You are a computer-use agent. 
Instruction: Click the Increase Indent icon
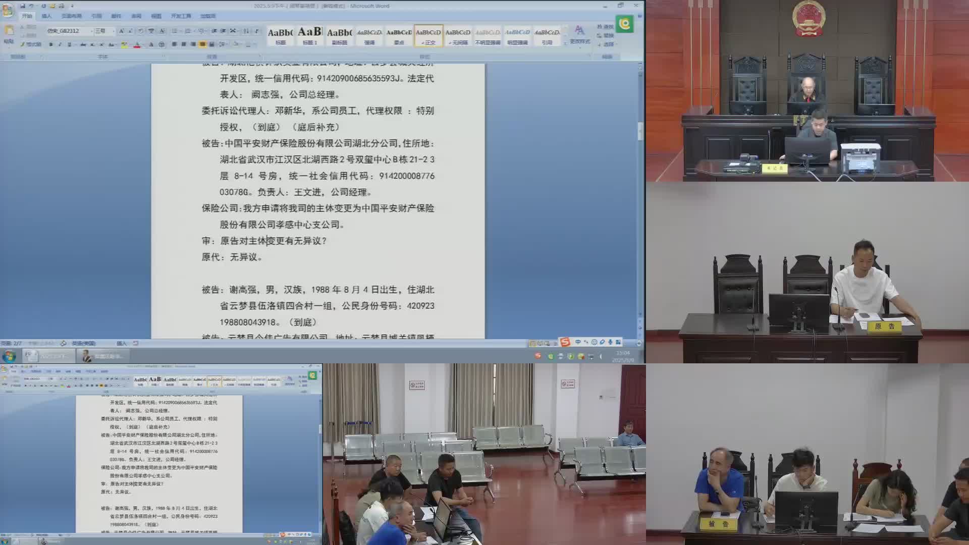pyautogui.click(x=223, y=31)
